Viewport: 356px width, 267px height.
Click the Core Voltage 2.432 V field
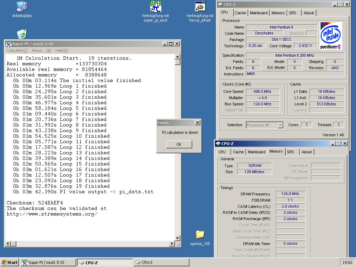coord(305,46)
